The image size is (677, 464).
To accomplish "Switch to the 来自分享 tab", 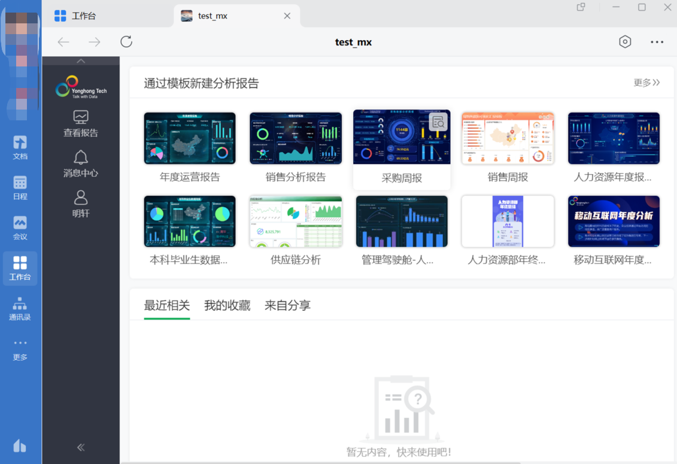I will 287,305.
